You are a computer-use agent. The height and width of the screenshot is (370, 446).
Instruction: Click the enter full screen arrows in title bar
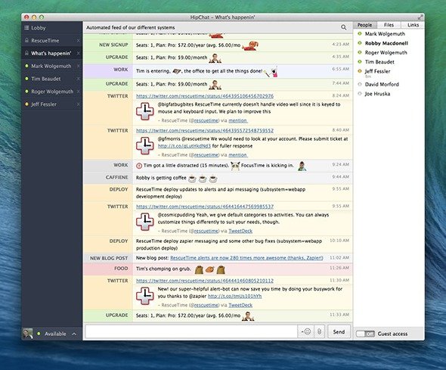[x=420, y=17]
